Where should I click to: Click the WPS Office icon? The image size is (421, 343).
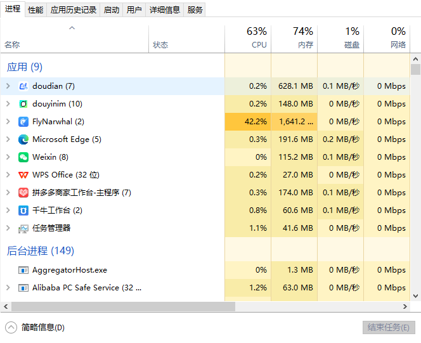[23, 175]
